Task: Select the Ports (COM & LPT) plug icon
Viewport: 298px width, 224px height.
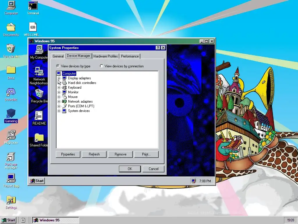Action: [65, 106]
